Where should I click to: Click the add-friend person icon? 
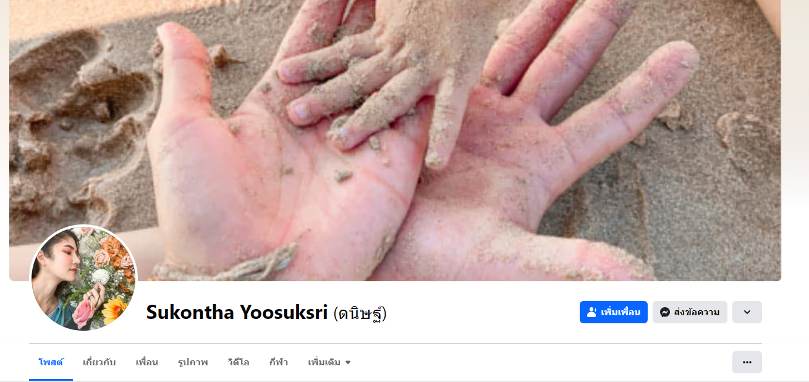coord(592,312)
